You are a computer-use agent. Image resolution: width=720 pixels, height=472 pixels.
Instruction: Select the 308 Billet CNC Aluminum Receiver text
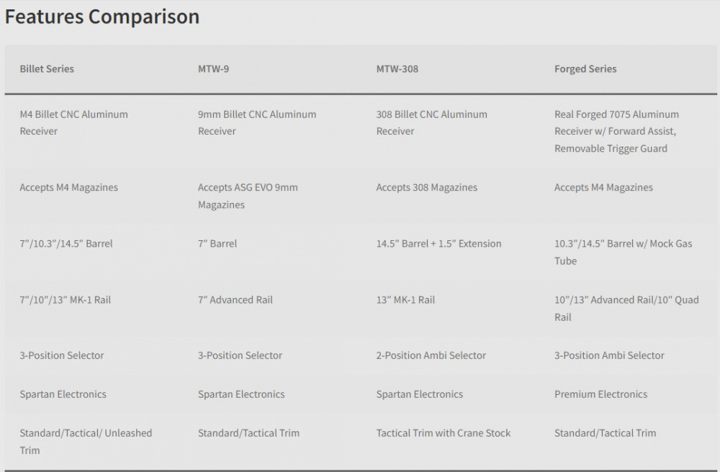(431, 122)
